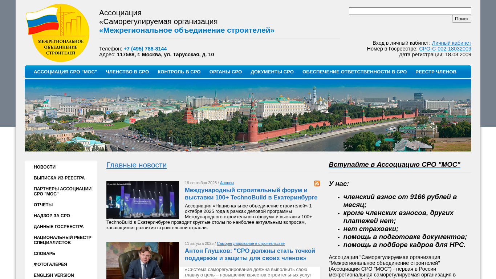This screenshot has width=496, height=279.
Task: Open the Реестр членов menu
Action: pos(436,72)
